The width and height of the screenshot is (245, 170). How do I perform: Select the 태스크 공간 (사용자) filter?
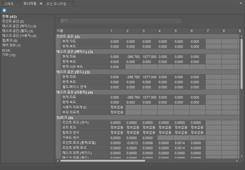(18, 36)
